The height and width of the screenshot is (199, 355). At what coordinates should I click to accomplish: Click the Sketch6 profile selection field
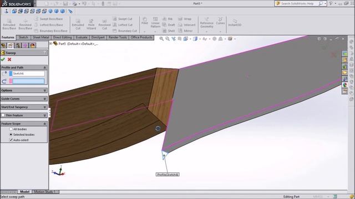tap(28, 74)
